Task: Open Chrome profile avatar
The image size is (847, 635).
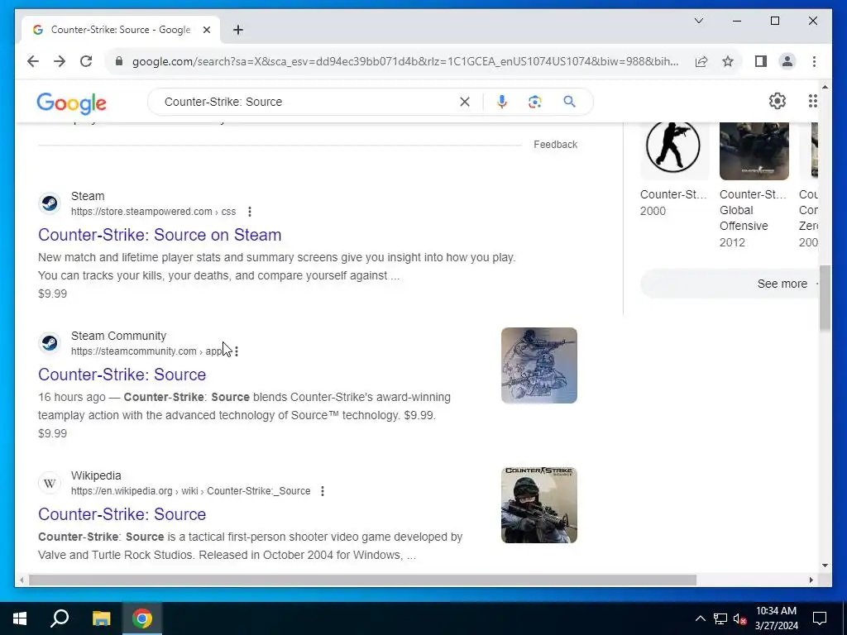Action: coord(787,61)
